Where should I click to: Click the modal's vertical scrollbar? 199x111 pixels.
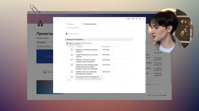(146, 65)
